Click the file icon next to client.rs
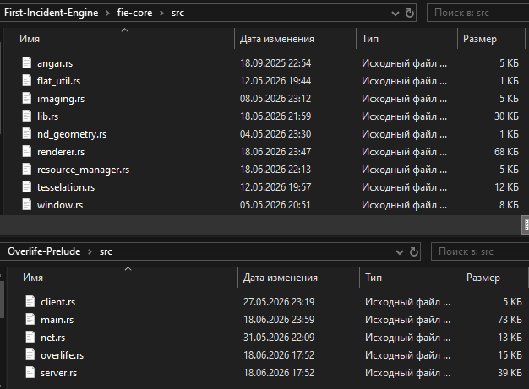This screenshot has width=529, height=389. point(30,301)
